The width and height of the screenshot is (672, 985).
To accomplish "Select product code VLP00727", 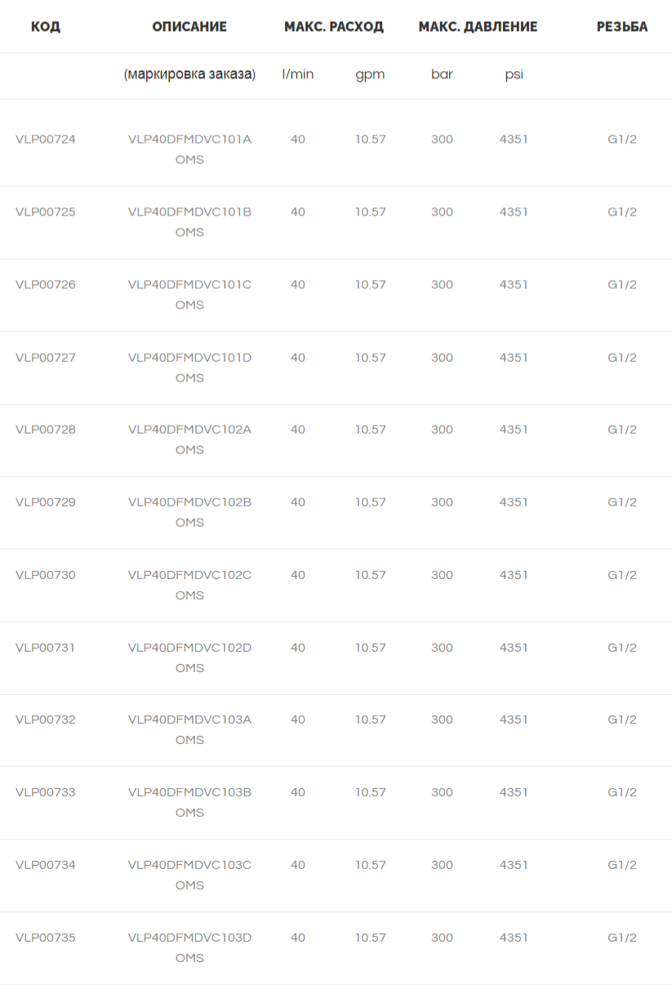I will (x=46, y=358).
